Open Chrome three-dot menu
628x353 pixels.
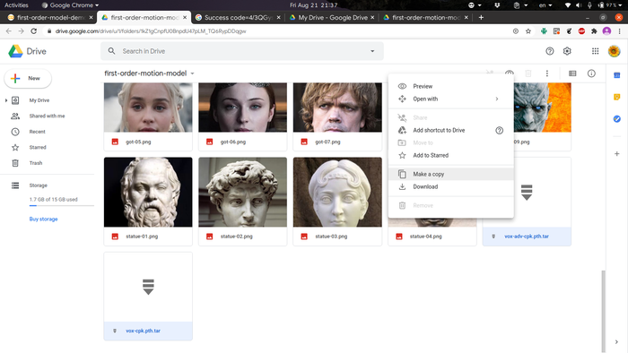point(619,31)
